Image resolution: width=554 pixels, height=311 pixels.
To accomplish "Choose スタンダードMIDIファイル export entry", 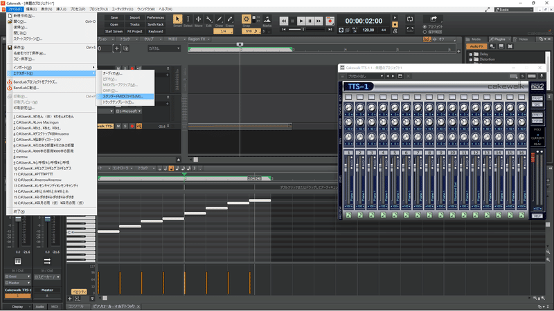I will click(x=125, y=96).
